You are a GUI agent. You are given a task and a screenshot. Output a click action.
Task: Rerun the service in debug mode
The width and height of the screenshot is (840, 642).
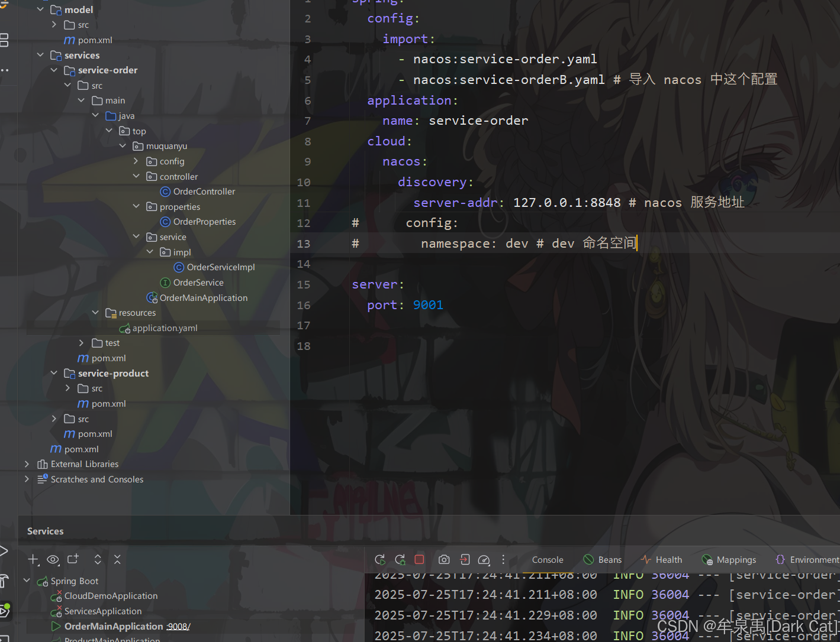pos(400,559)
